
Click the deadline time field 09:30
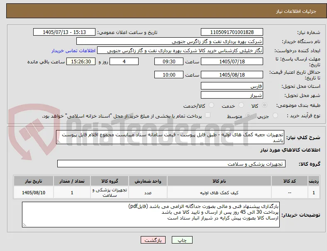click(169, 61)
